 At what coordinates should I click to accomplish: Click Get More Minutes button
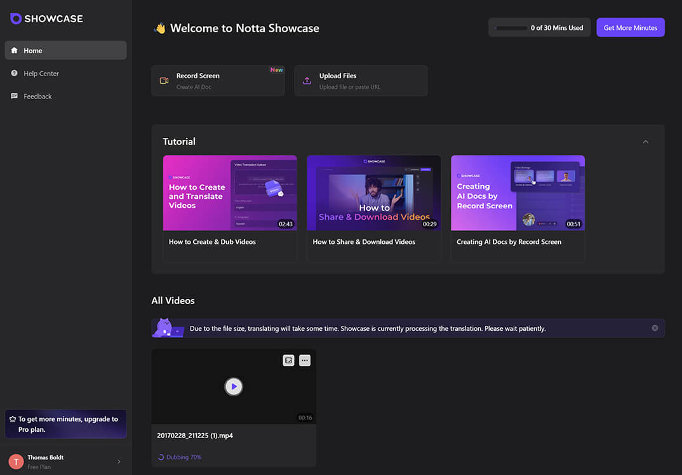[630, 27]
